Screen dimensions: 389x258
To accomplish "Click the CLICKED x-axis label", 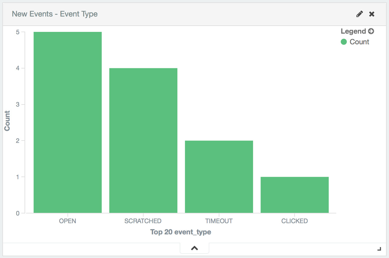I will (295, 221).
